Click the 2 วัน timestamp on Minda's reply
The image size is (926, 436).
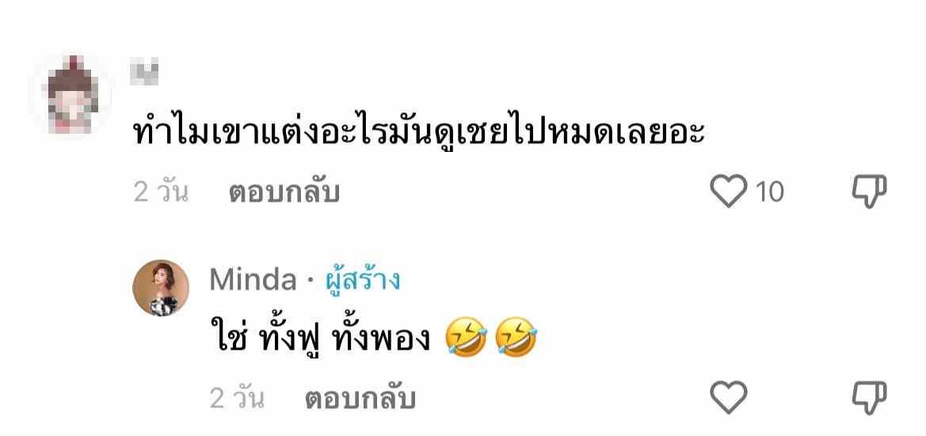click(x=236, y=399)
